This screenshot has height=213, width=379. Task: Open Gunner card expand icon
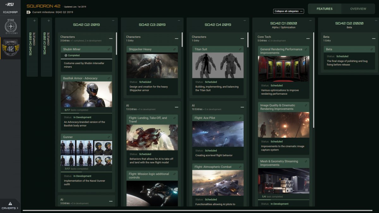click(x=108, y=137)
